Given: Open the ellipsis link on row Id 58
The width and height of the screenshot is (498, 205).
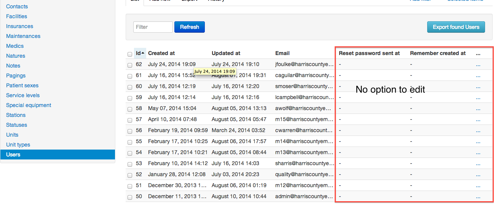Looking at the screenshot, I should (478, 109).
